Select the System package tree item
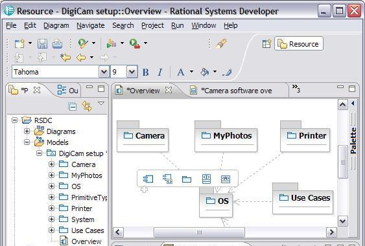This screenshot has width=365, height=246. click(x=77, y=219)
